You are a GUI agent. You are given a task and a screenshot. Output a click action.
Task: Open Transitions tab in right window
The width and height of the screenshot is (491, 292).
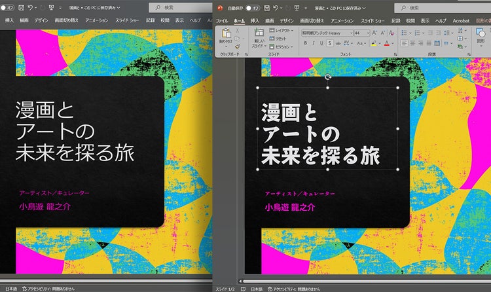312,21
